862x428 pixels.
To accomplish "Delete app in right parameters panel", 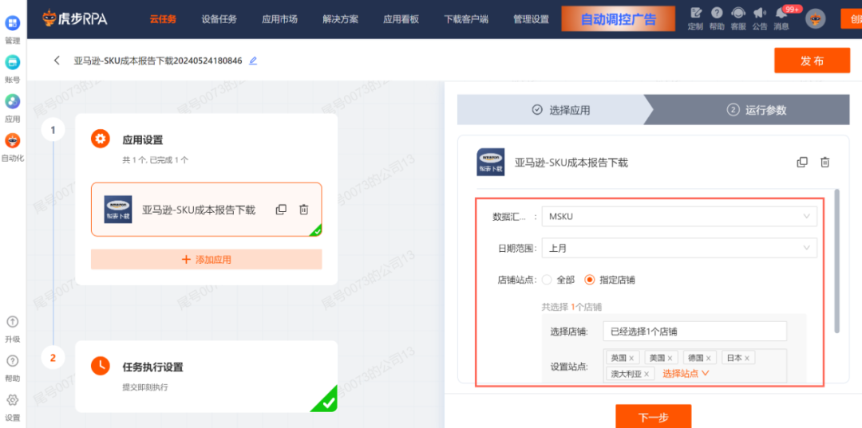I will click(824, 162).
